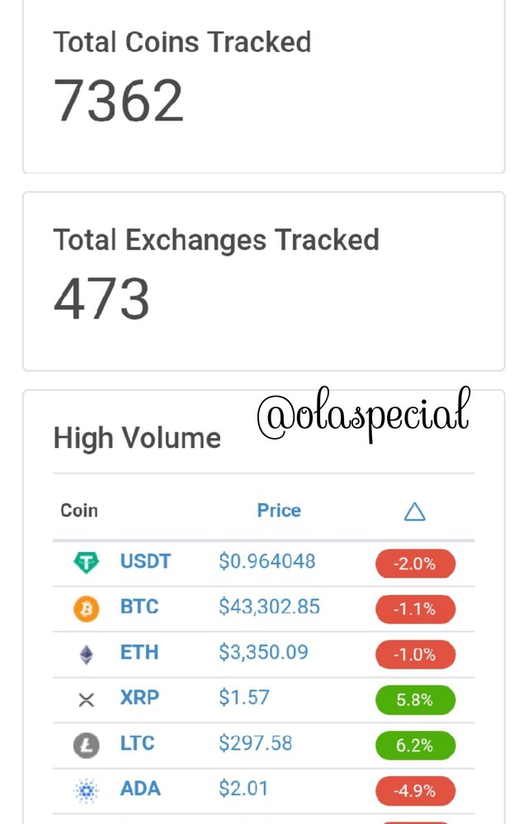Sort the table by Coin header
The width and height of the screenshot is (528, 824).
[79, 511]
